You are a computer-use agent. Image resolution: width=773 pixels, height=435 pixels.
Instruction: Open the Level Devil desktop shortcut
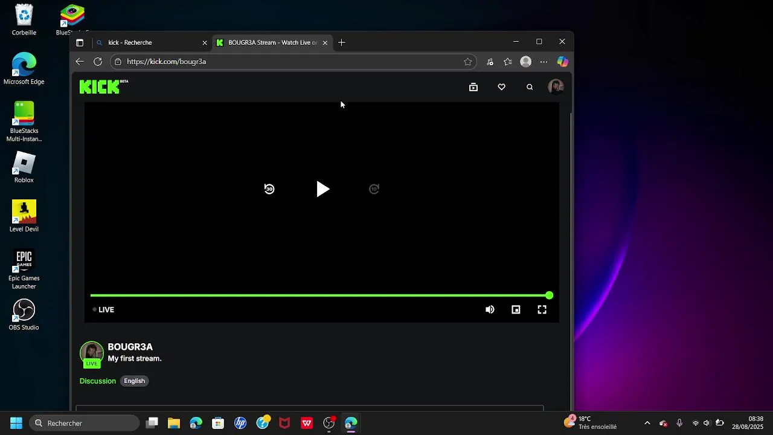24,216
